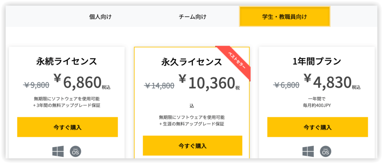Click macOS icon under 1年間プラン
Image resolution: width=383 pixels, height=164 pixels.
(x=325, y=151)
